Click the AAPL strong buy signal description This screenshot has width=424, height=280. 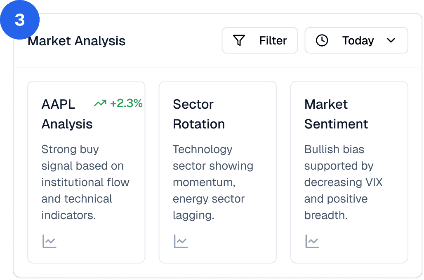tap(85, 182)
